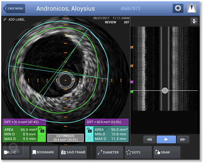Click Save Frame camera button
Viewport: 205px width, 165px height.
click(73, 152)
